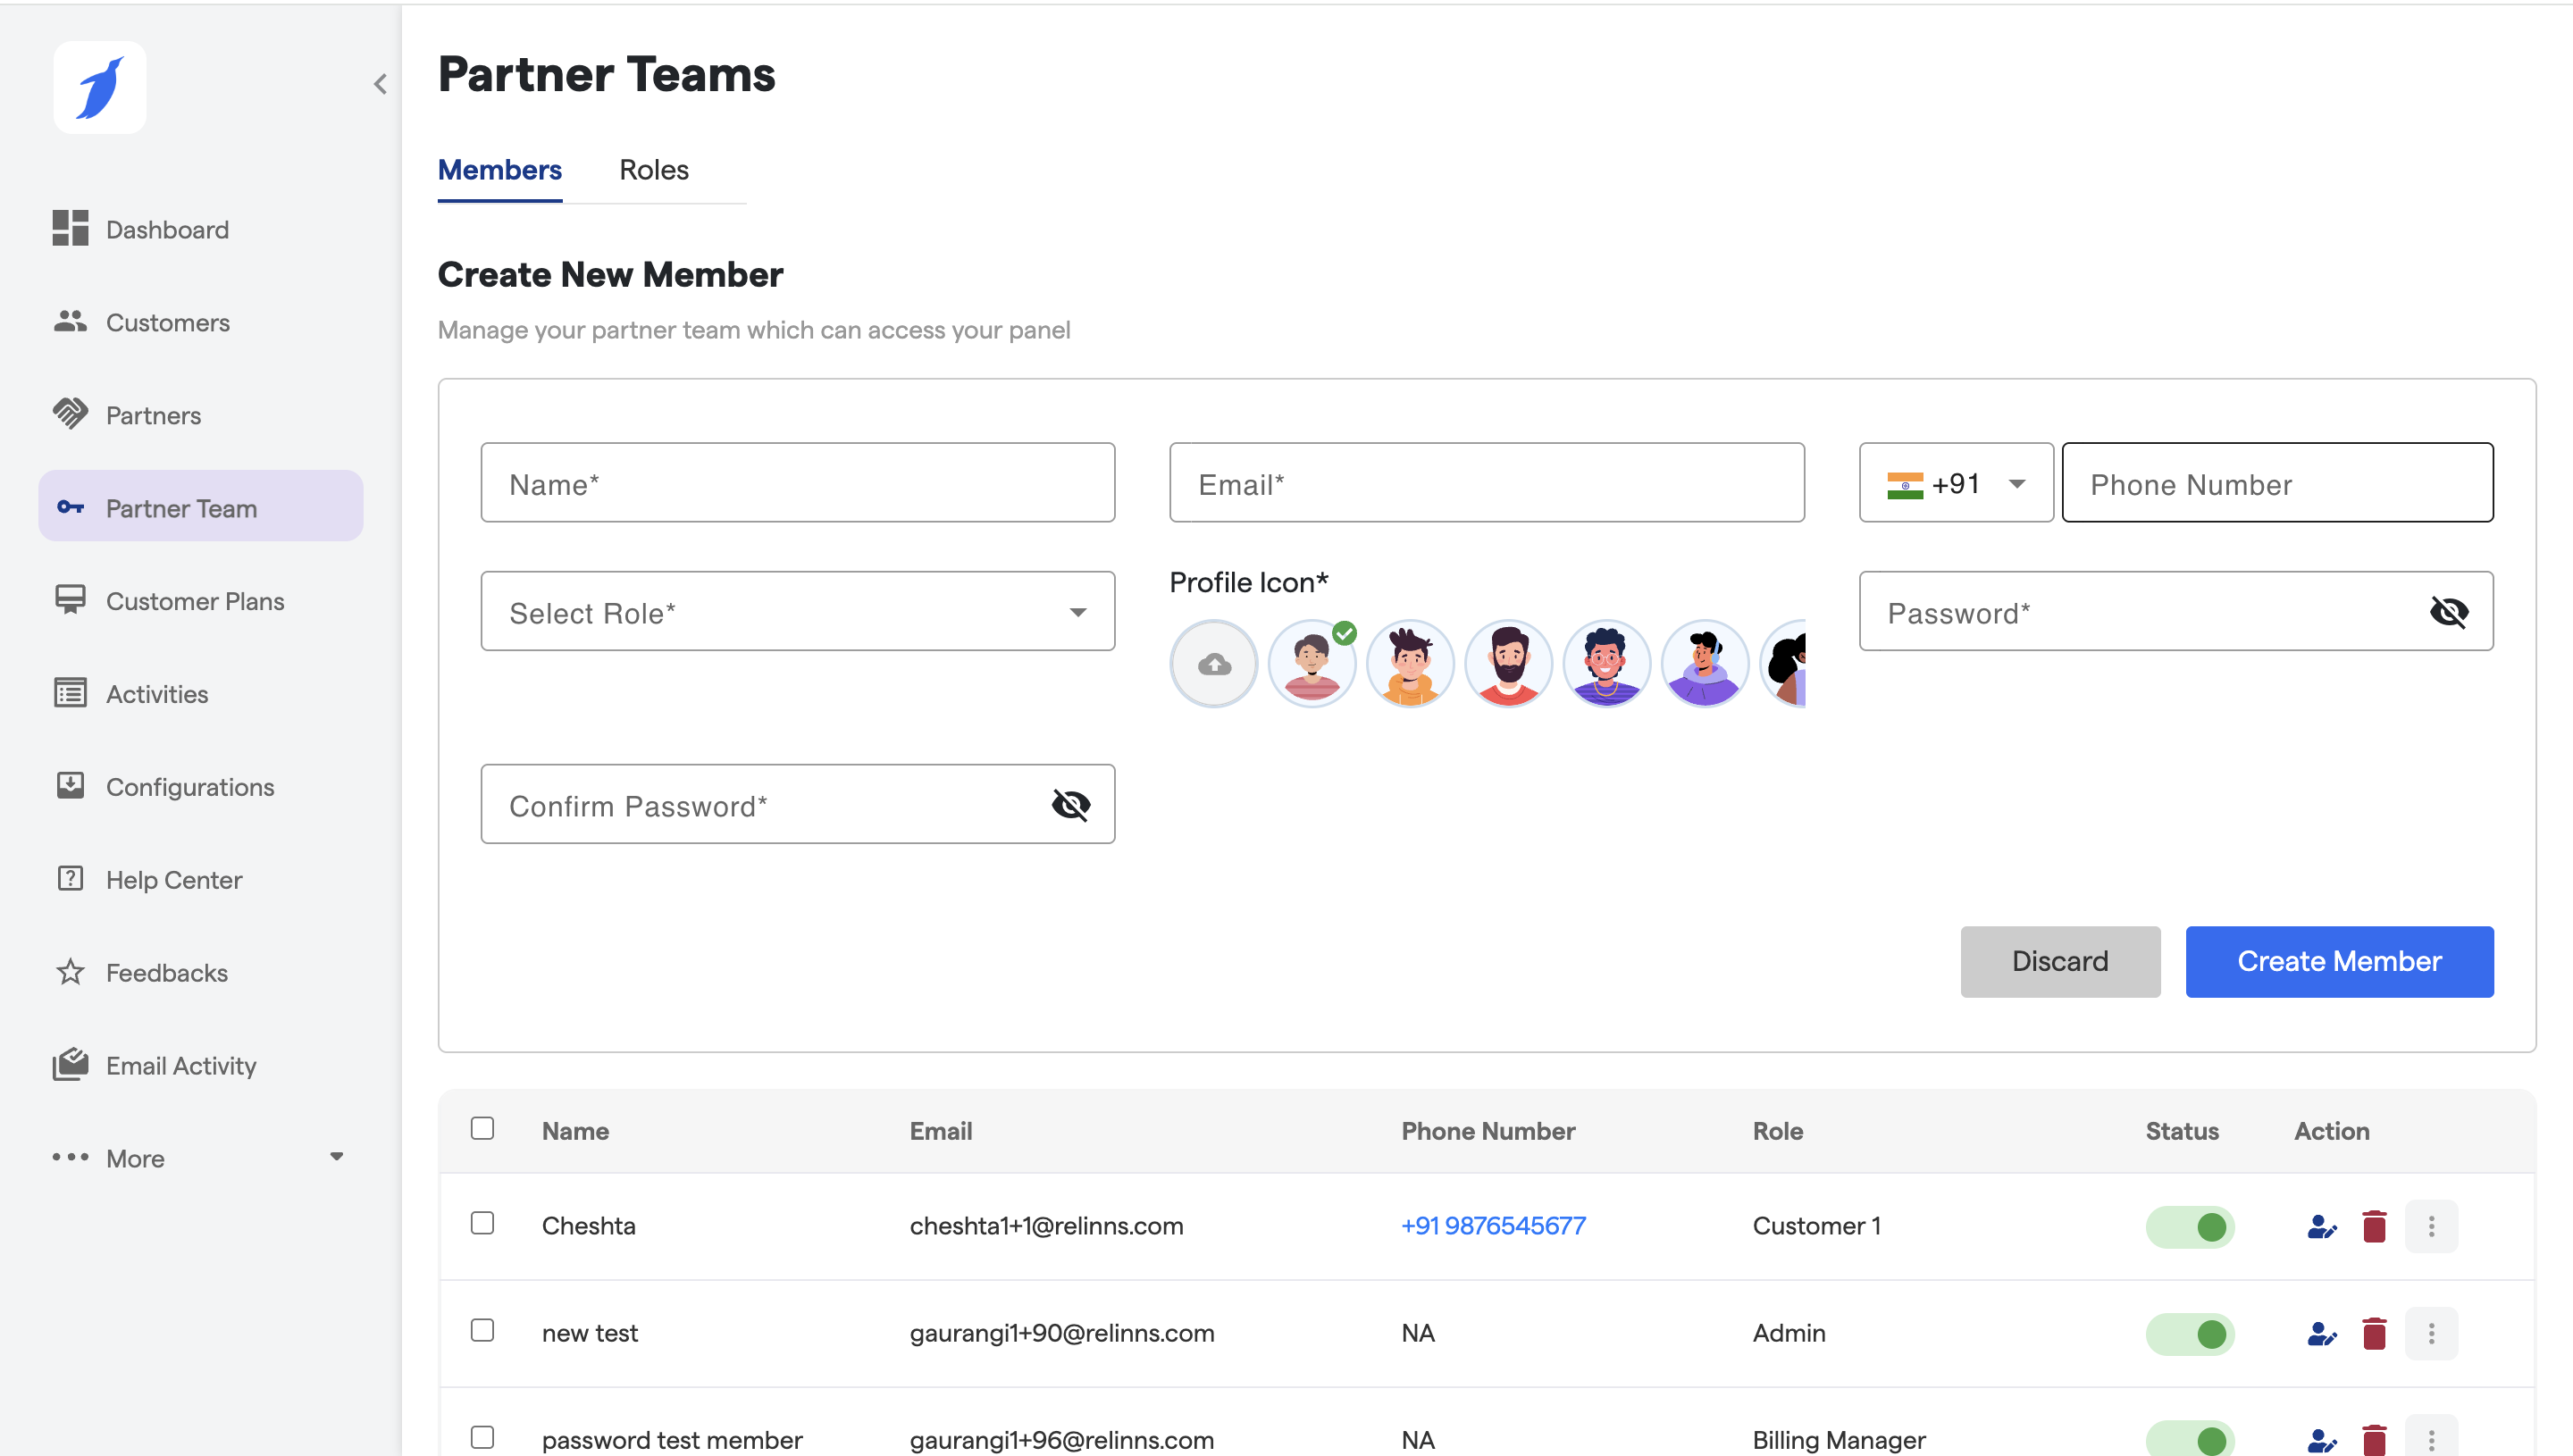The image size is (2573, 1456).
Task: Switch to the Roles tab
Action: 653,170
